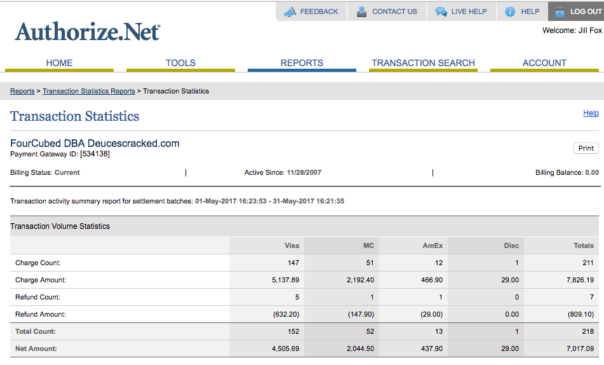Click the LOG OUT text label

586,11
